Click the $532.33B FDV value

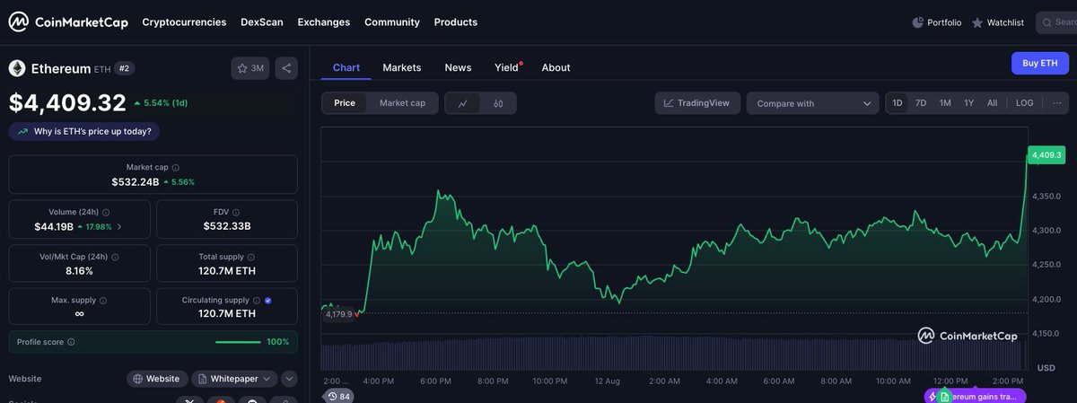(x=226, y=226)
